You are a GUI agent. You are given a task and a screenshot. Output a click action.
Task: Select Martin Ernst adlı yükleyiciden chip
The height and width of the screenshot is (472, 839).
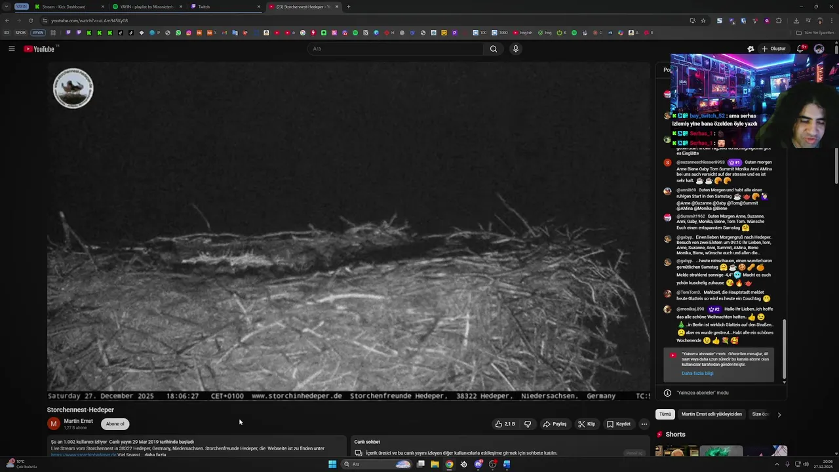pos(711,414)
